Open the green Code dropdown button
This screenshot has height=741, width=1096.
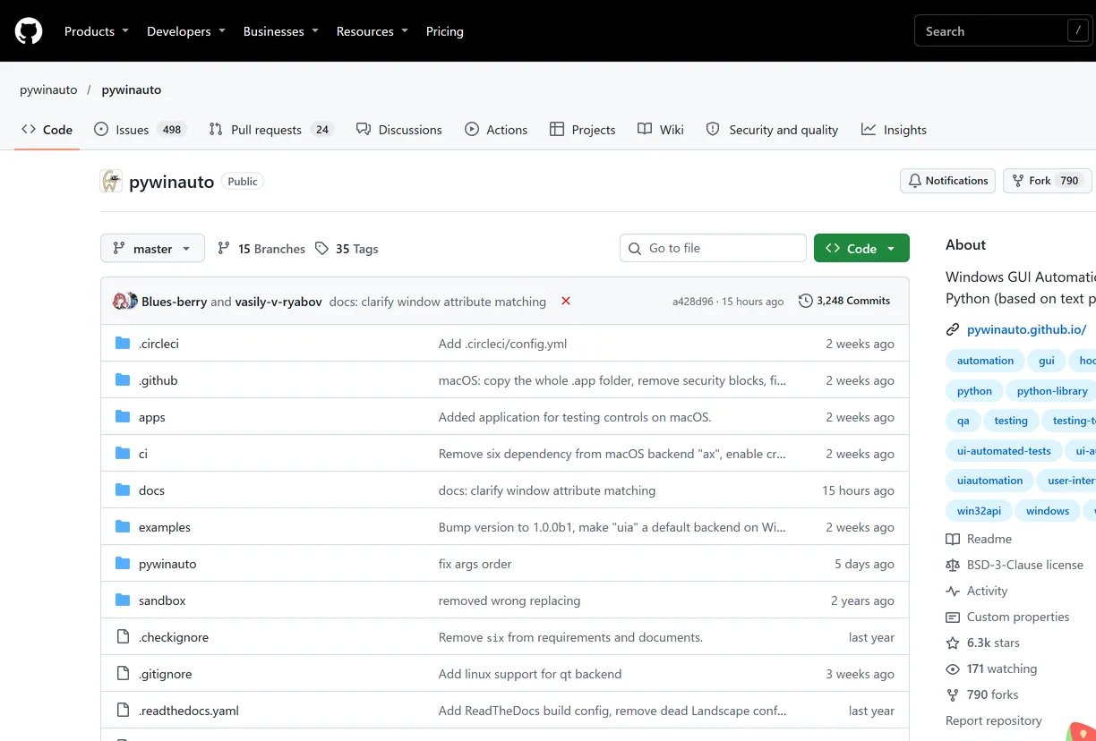861,249
